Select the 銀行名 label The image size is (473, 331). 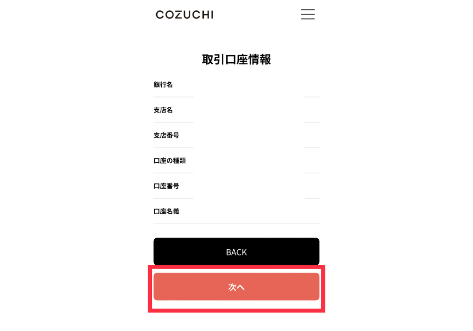click(163, 85)
